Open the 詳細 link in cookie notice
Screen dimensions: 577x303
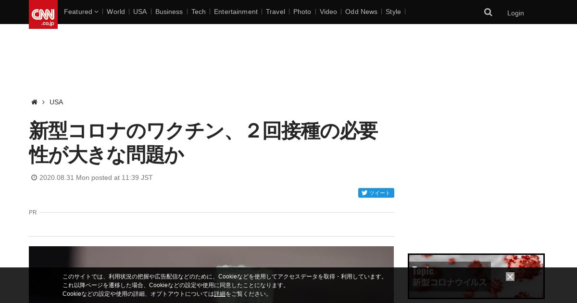(x=220, y=294)
